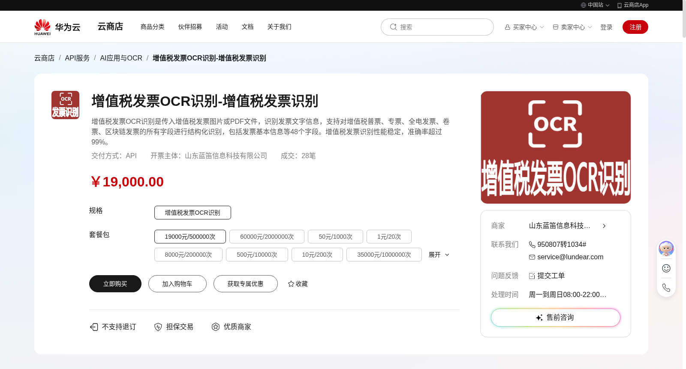
Task: Select the 8000元/200000次 package
Action: 188,255
